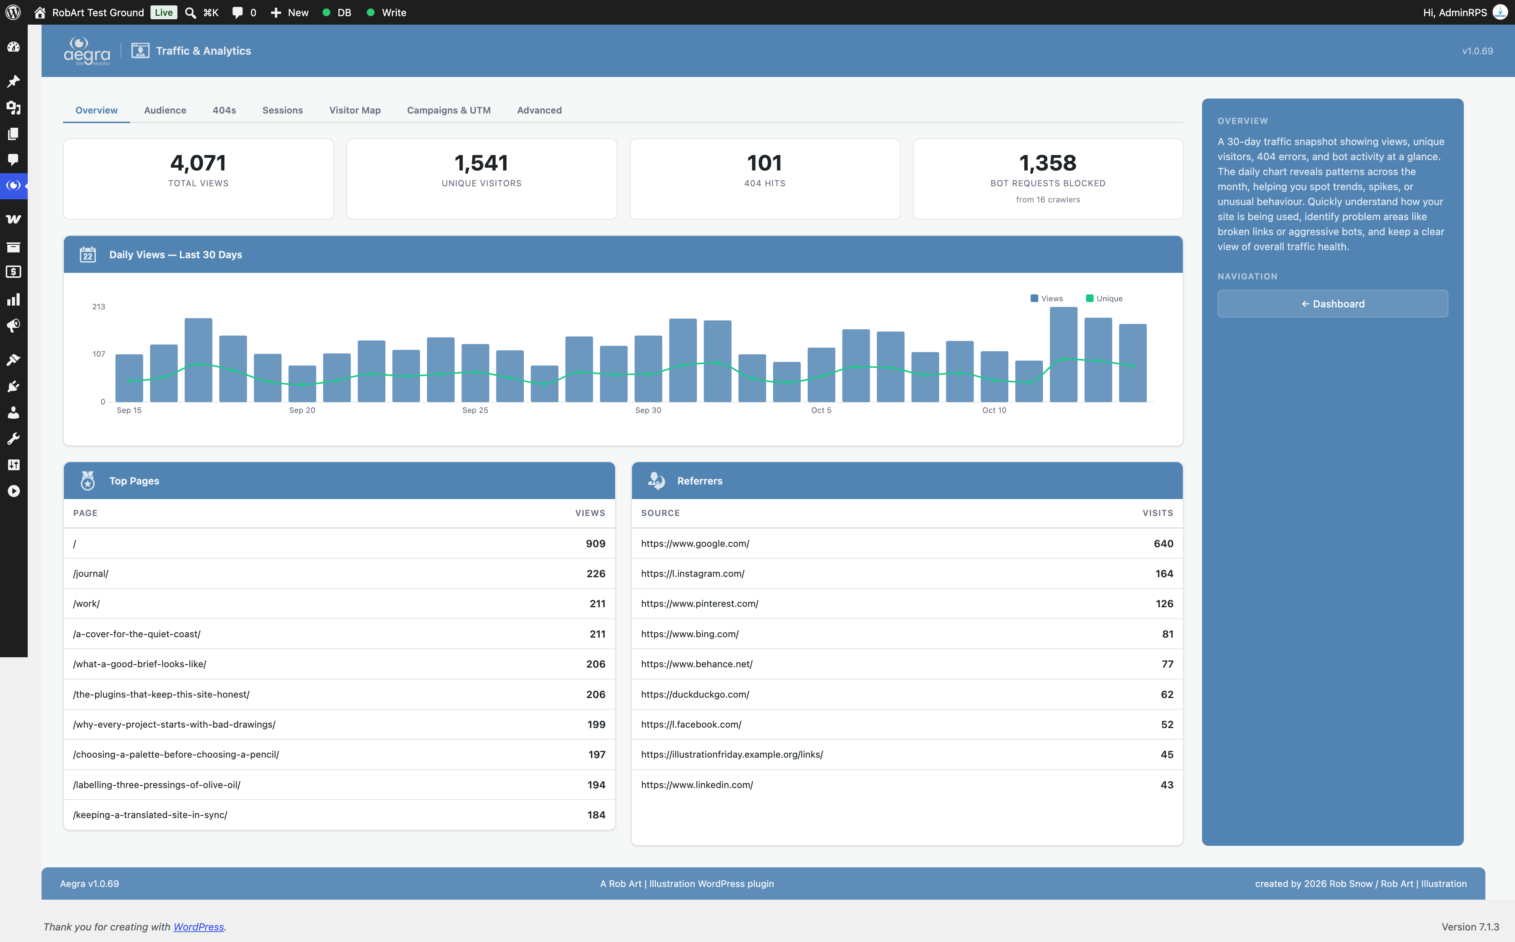Click the play circle collapse icon

click(14, 491)
